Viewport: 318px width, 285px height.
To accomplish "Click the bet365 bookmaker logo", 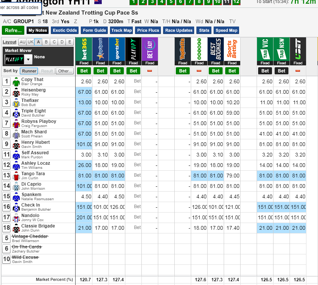I will click(84, 49).
